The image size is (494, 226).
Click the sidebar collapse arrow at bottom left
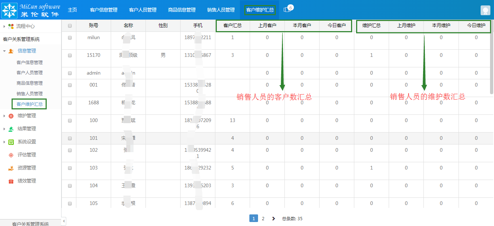63,220
